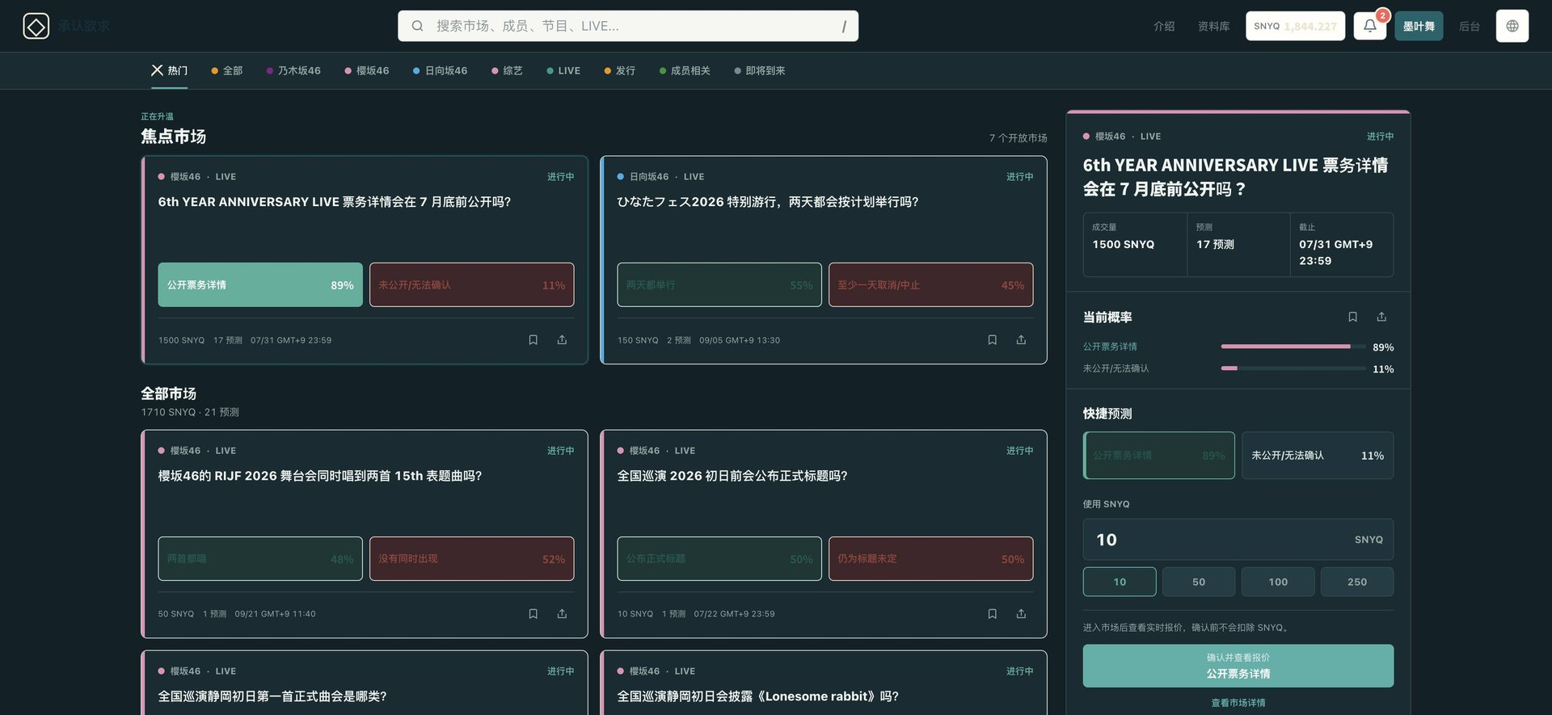Open the 发行 category tab

pyautogui.click(x=619, y=71)
